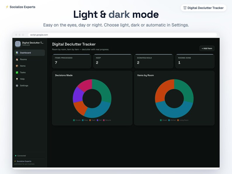Click the orange segment in Decisions Made chart
232x174 pixels.
tap(80, 107)
